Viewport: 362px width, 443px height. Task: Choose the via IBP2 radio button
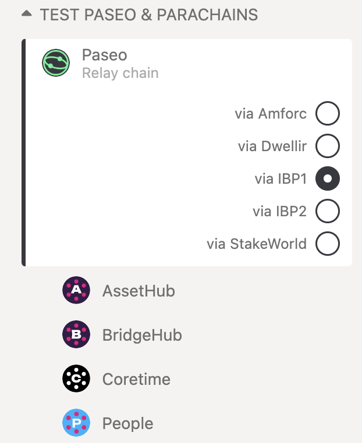328,211
